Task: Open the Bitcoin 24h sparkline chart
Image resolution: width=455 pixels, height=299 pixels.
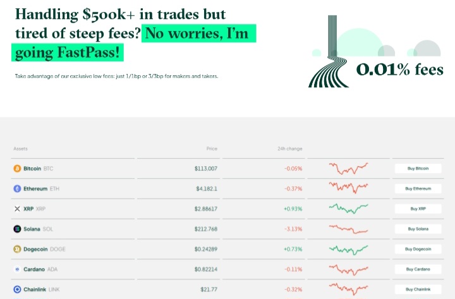Action: pyautogui.click(x=348, y=168)
